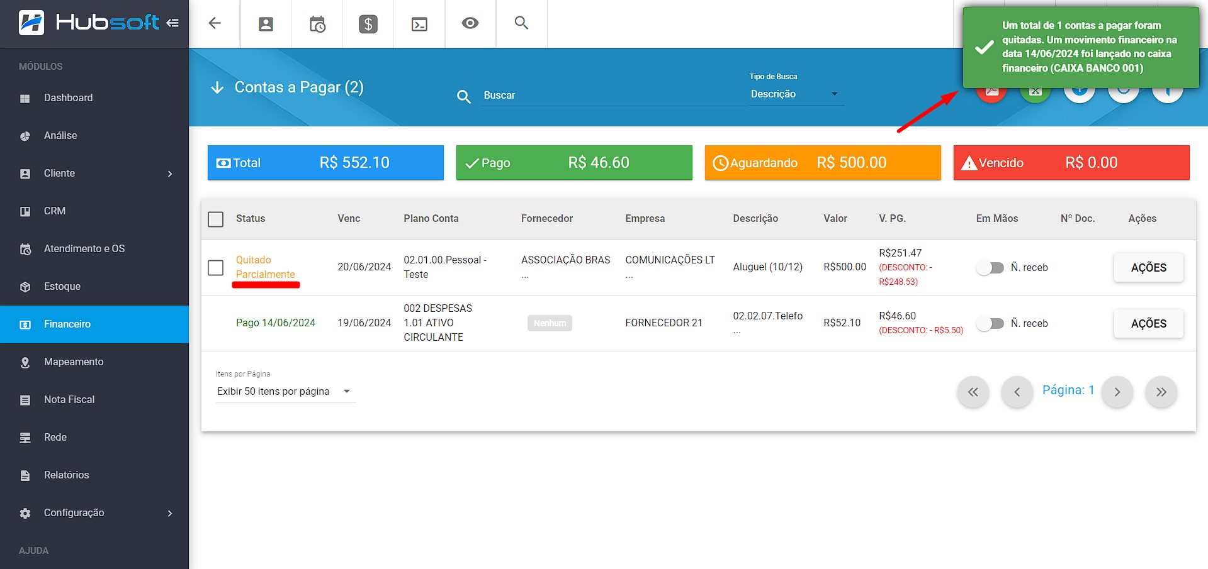Open the Mapeamento module
This screenshot has width=1208, height=569.
[x=94, y=362]
